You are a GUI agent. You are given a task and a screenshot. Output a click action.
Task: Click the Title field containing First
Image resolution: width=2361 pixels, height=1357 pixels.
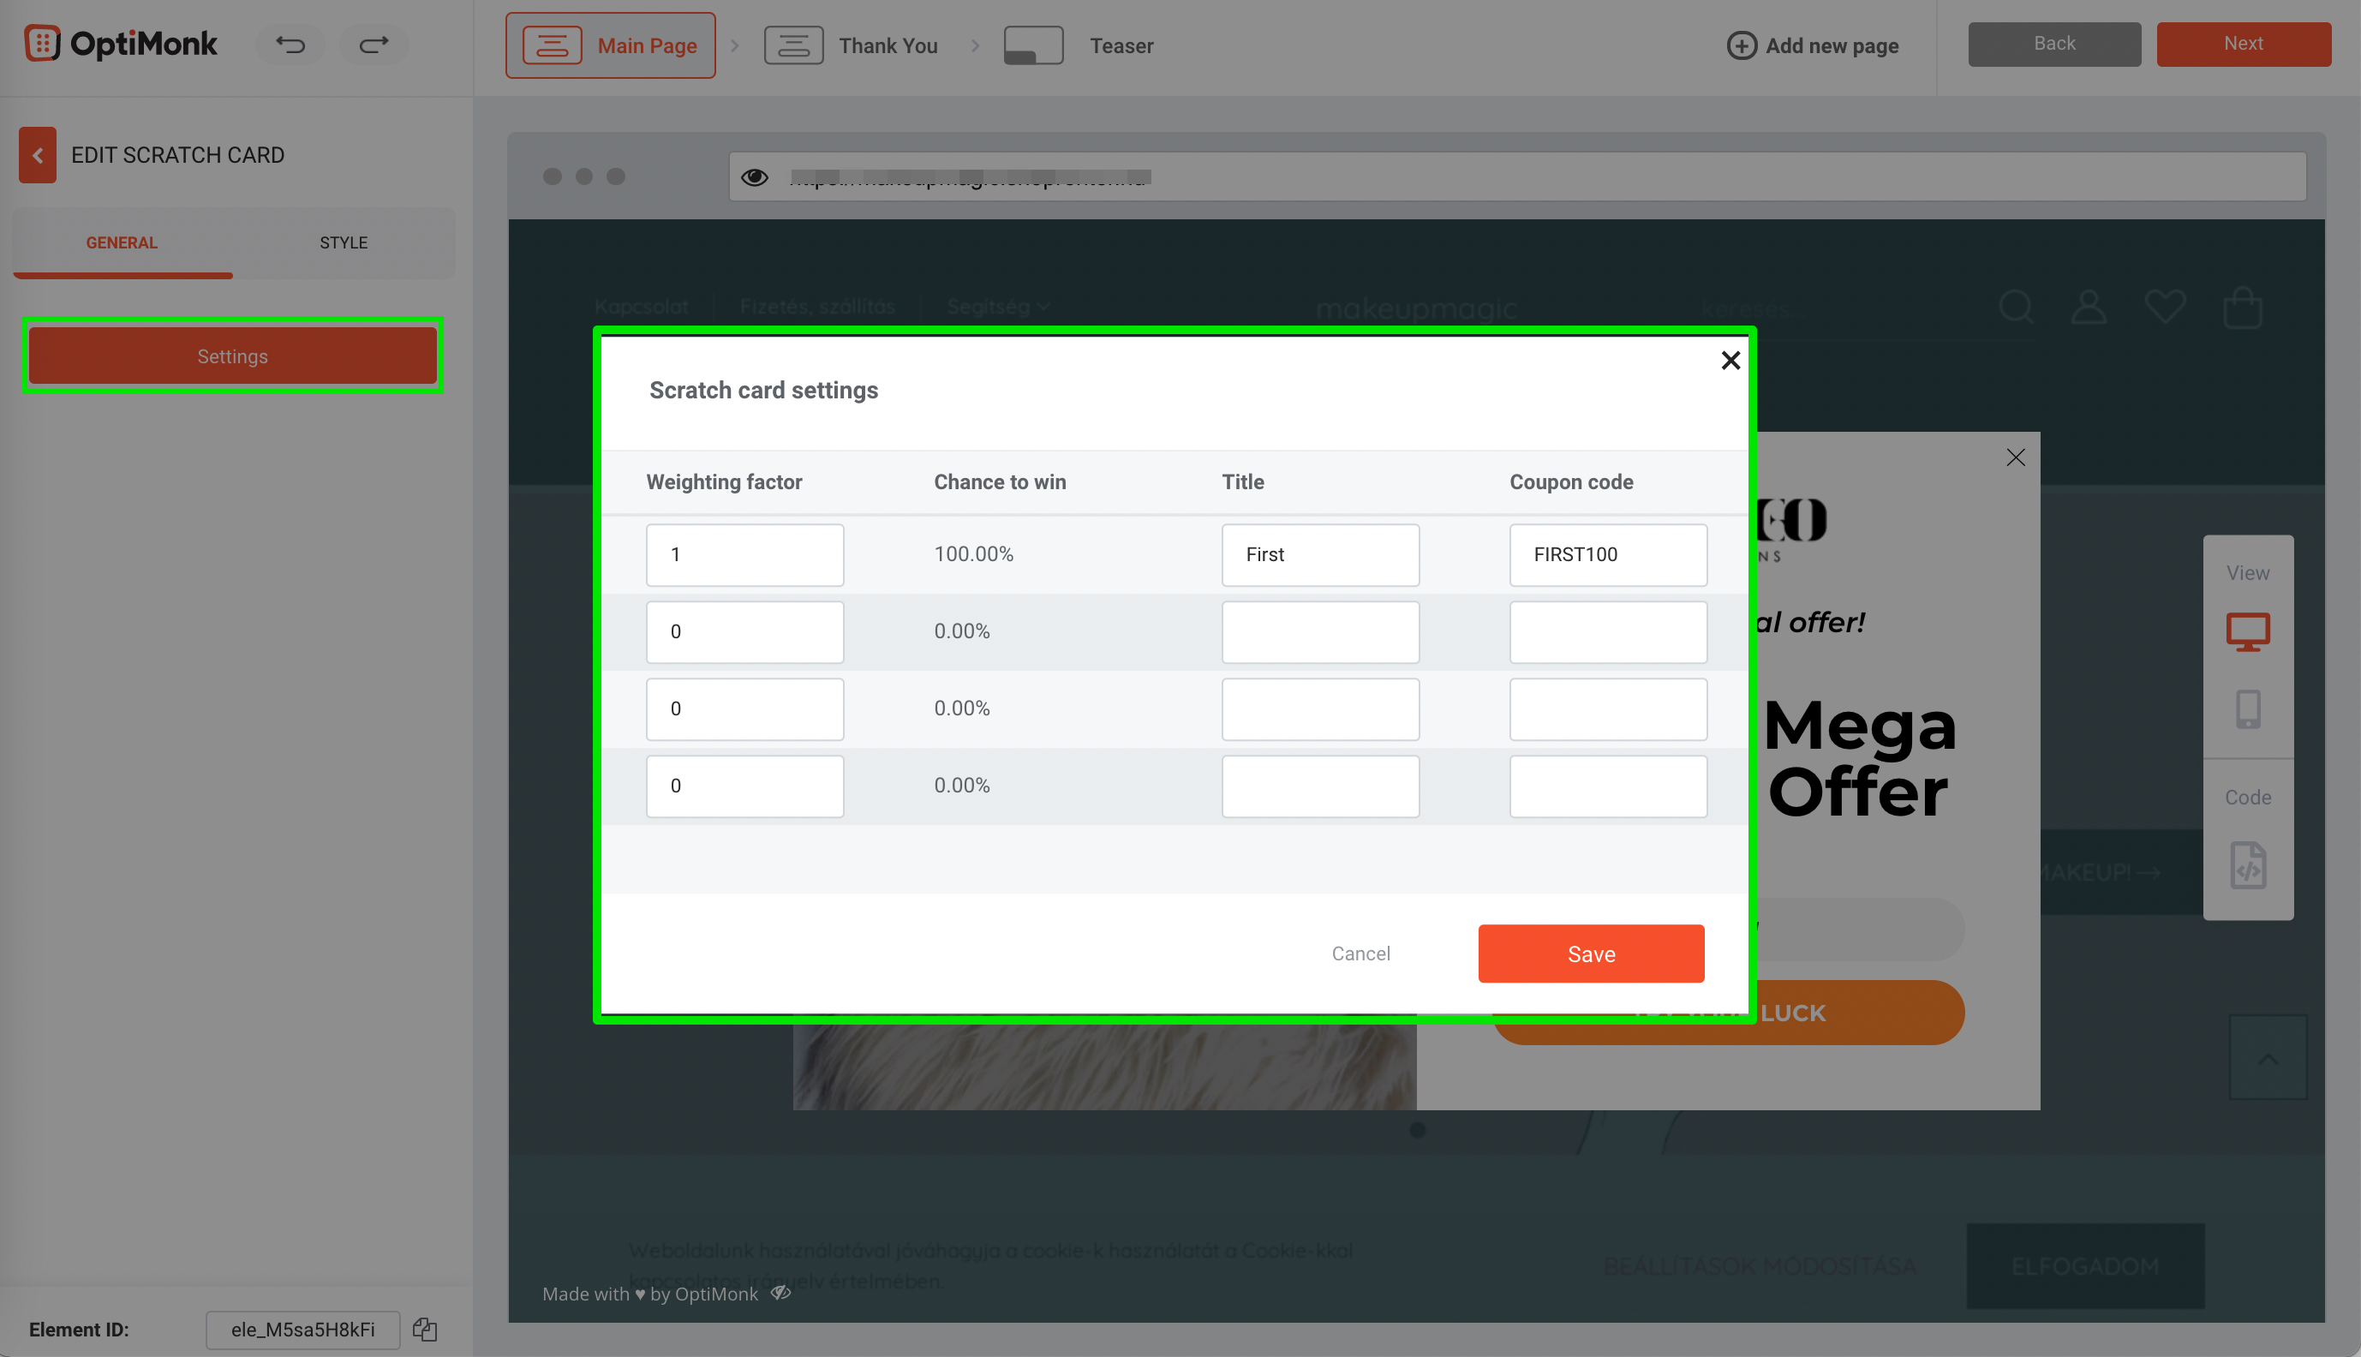coord(1319,554)
